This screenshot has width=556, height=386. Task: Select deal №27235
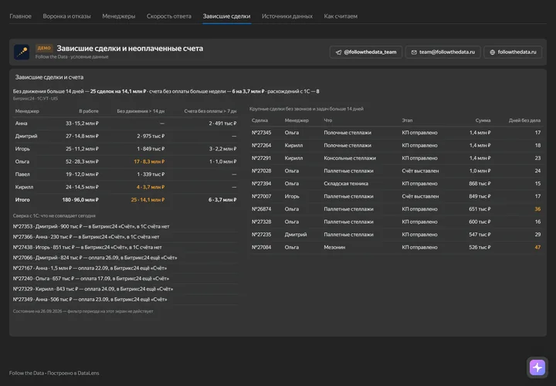pos(261,235)
